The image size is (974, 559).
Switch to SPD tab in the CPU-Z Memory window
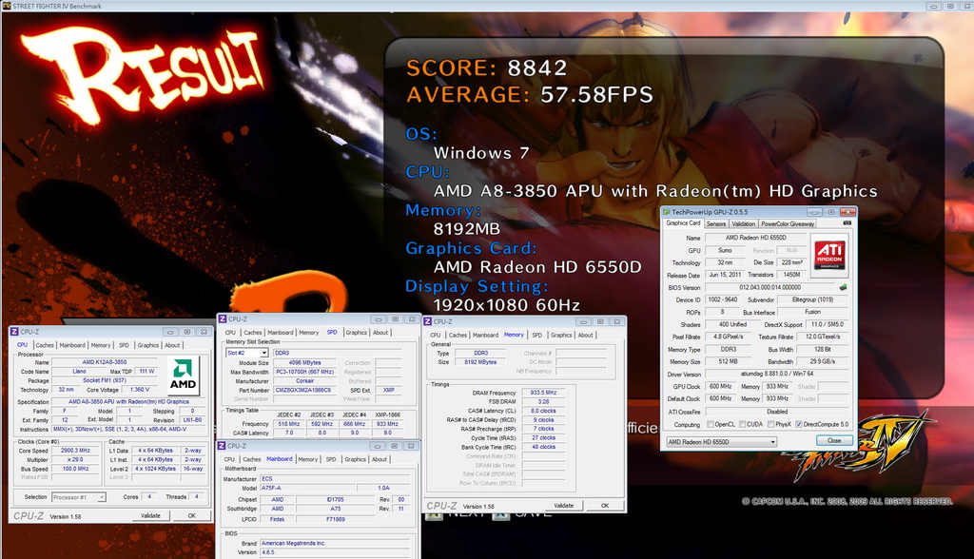537,336
